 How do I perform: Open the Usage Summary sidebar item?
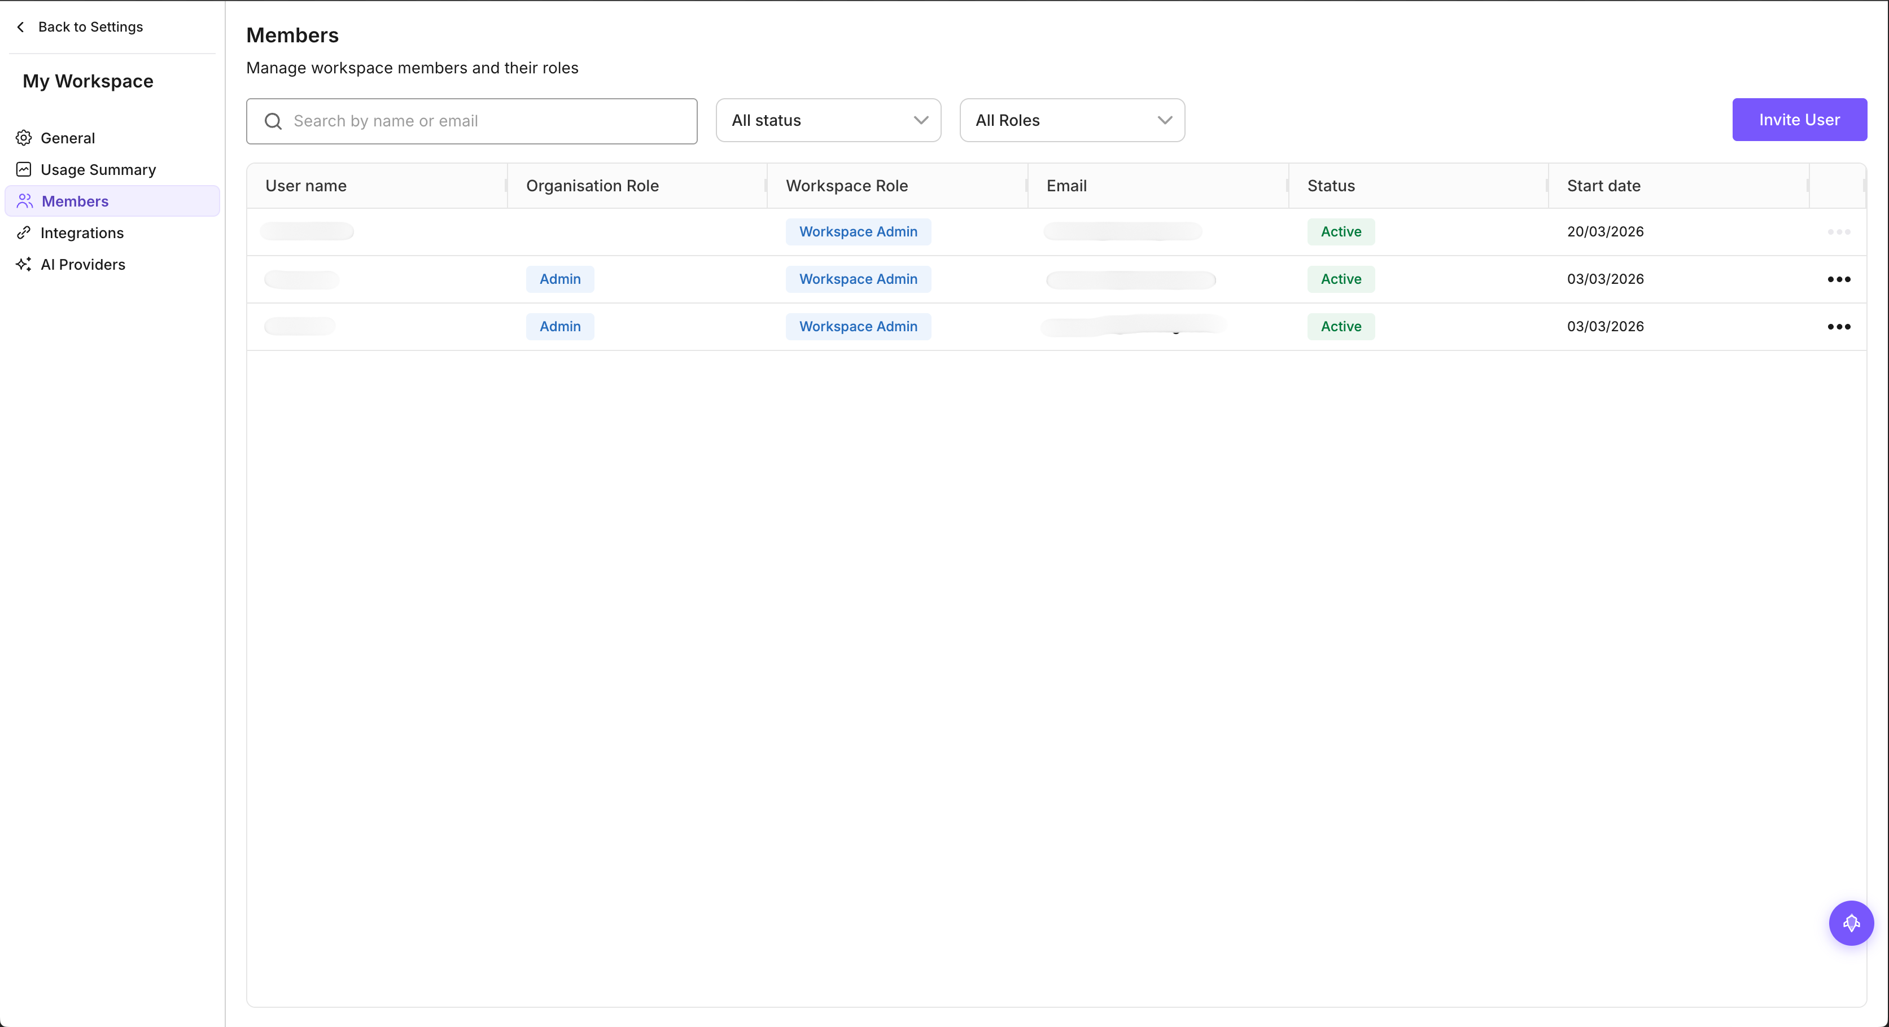click(x=98, y=169)
